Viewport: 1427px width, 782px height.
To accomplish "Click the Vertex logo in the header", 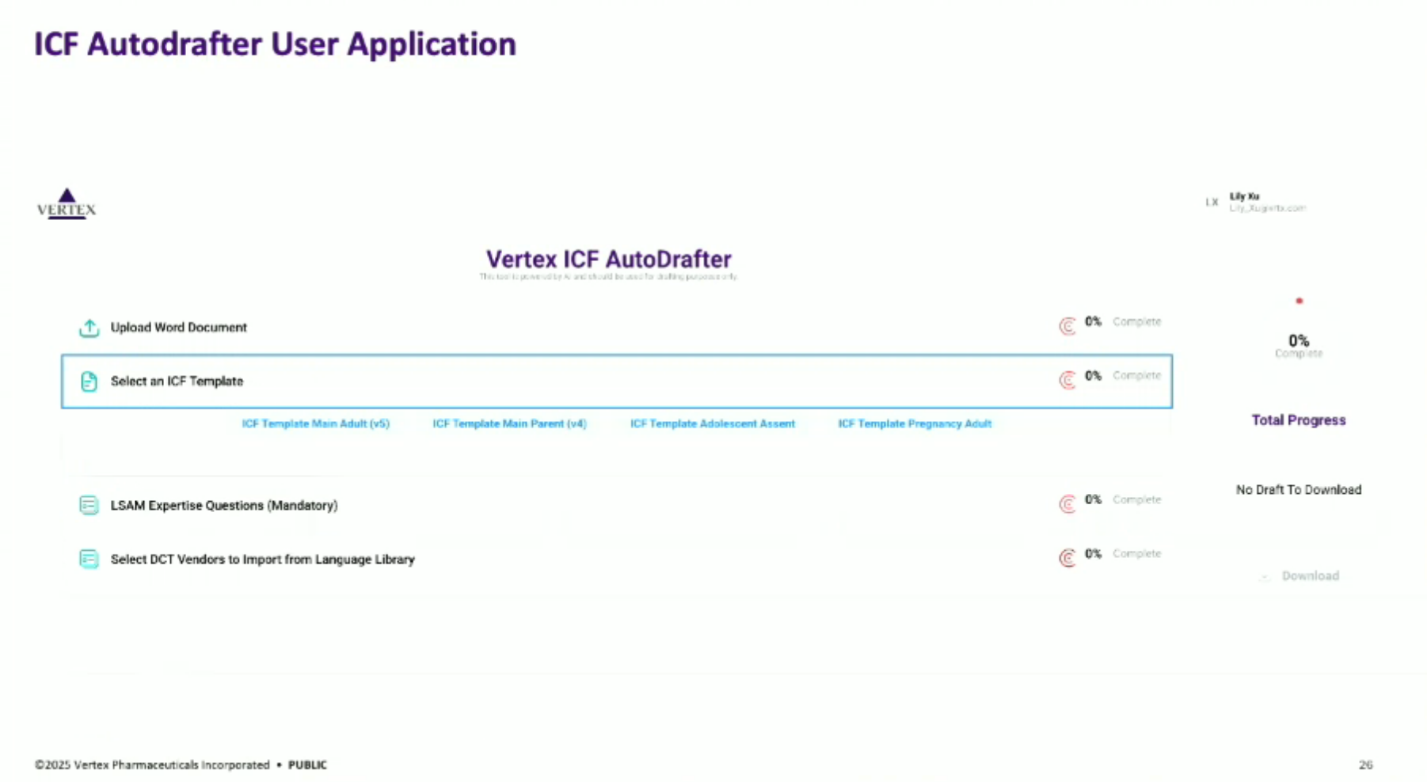I will tap(67, 204).
